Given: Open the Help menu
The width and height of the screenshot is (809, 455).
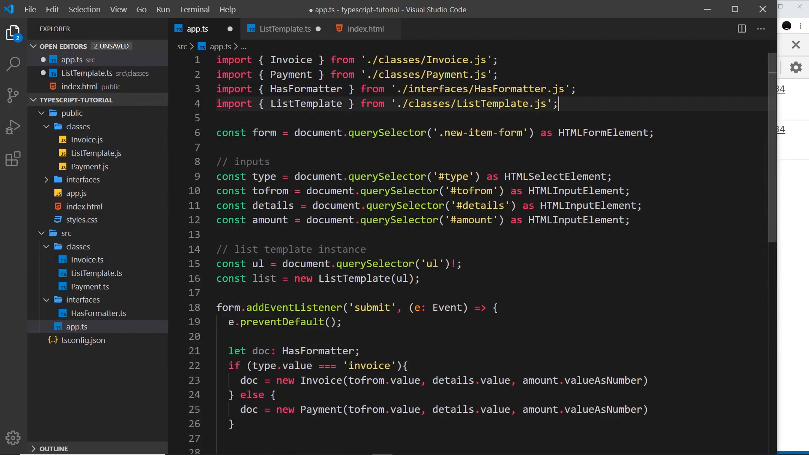Looking at the screenshot, I should (x=228, y=9).
